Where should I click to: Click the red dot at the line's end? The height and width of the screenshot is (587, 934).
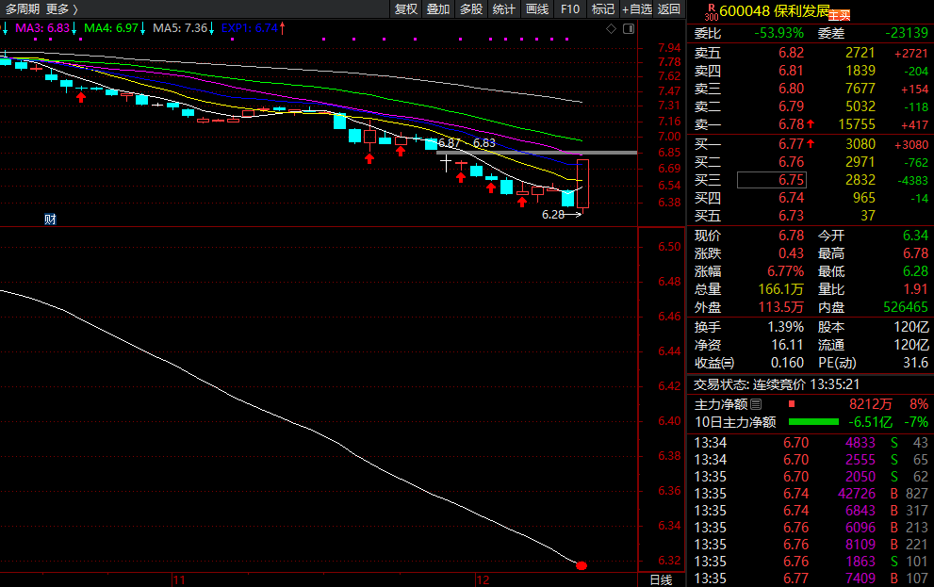(x=582, y=565)
